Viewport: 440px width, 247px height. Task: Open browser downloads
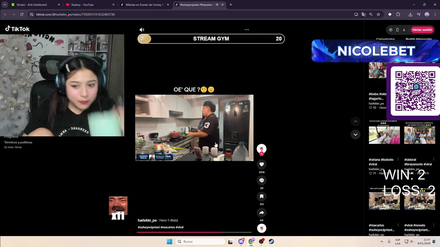[410, 14]
